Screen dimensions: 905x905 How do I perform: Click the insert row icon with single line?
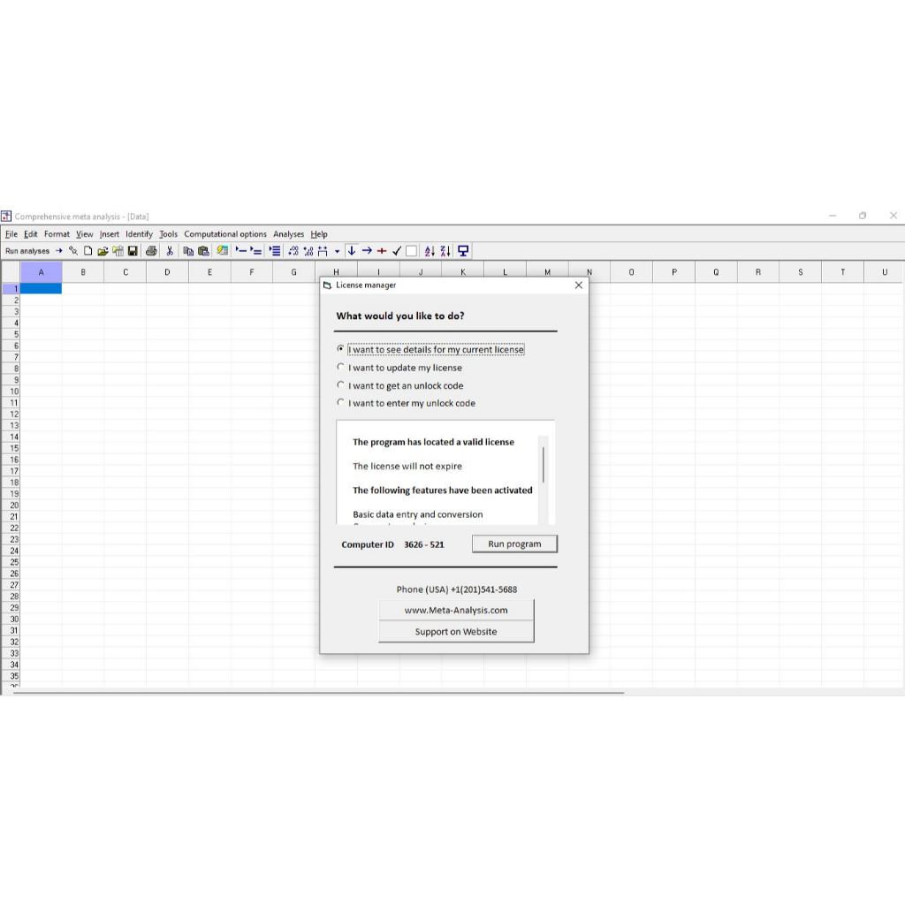click(241, 251)
